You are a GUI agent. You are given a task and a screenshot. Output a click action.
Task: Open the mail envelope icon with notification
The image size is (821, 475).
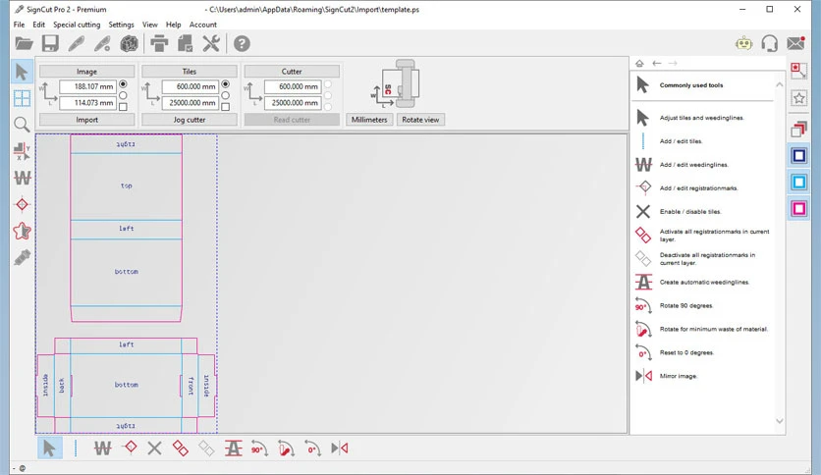pyautogui.click(x=795, y=43)
